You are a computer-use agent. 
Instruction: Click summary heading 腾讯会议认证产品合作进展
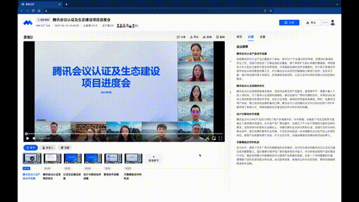pos(252,54)
